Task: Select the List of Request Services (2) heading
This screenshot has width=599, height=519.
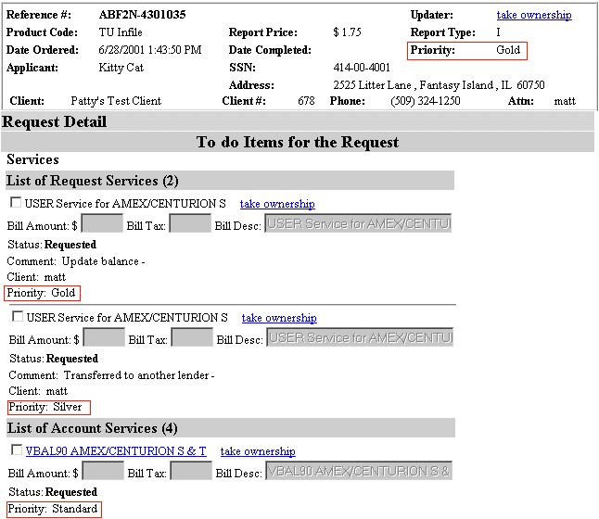Action: pyautogui.click(x=93, y=181)
